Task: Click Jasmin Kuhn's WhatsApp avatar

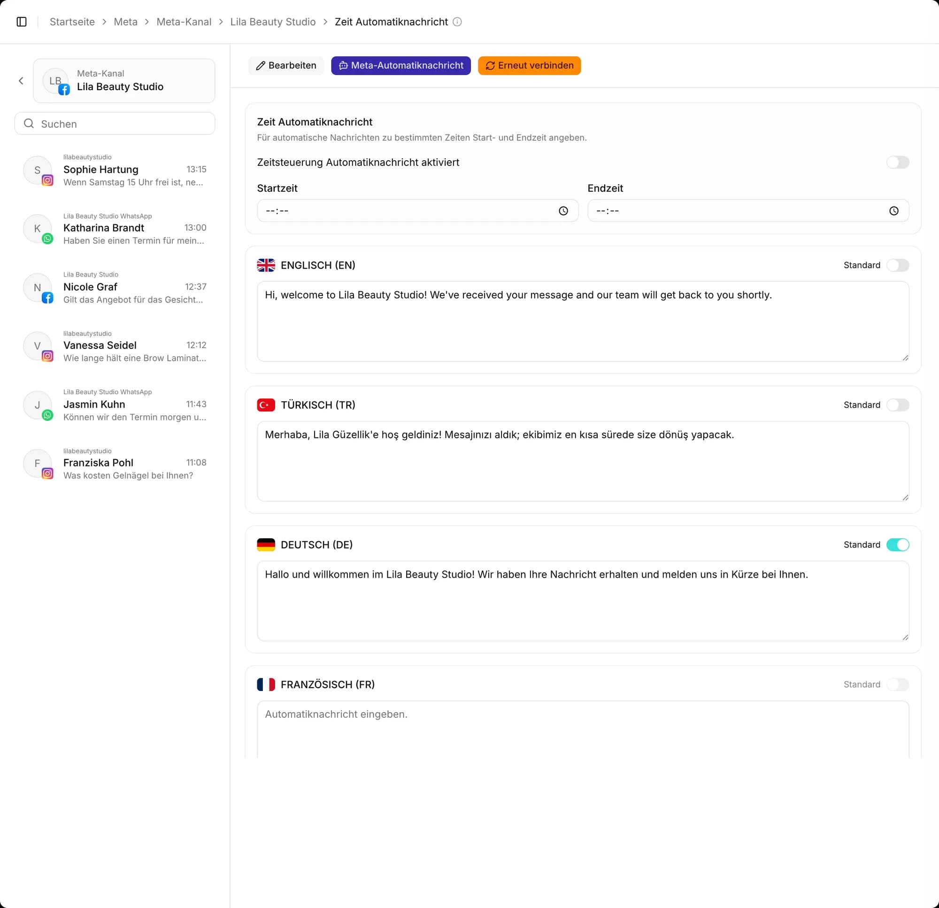Action: click(x=38, y=405)
